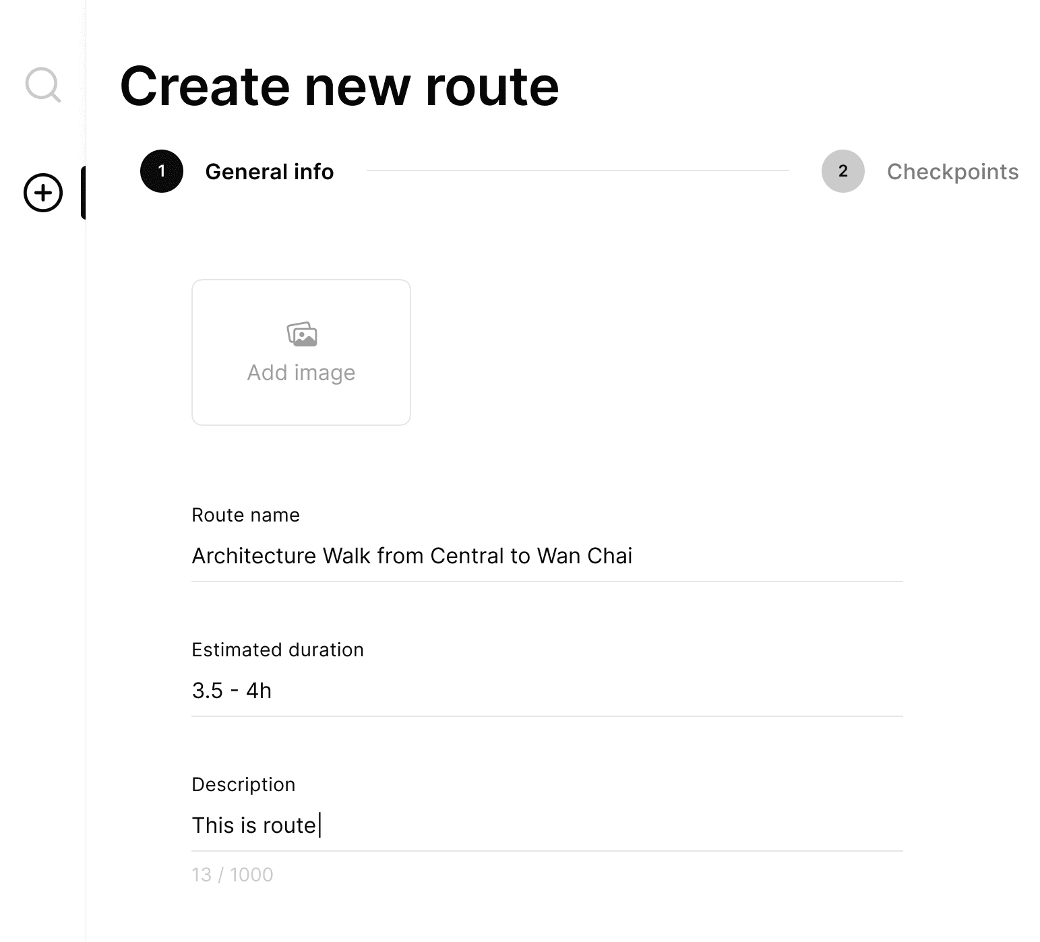1040x942 pixels.
Task: Click the picture icon above Add image
Action: [301, 334]
